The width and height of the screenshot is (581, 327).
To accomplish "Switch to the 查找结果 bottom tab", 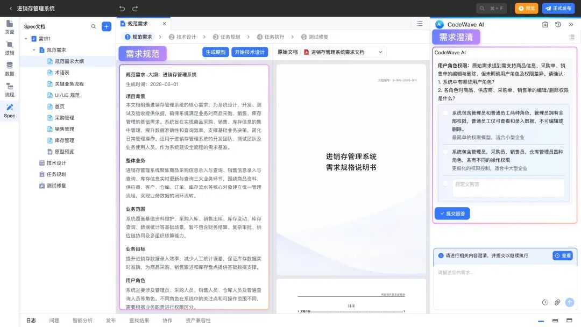I will [x=139, y=321].
